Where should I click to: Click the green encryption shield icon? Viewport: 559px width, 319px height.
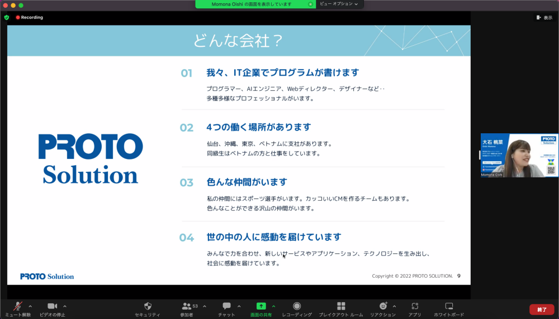[x=7, y=17]
